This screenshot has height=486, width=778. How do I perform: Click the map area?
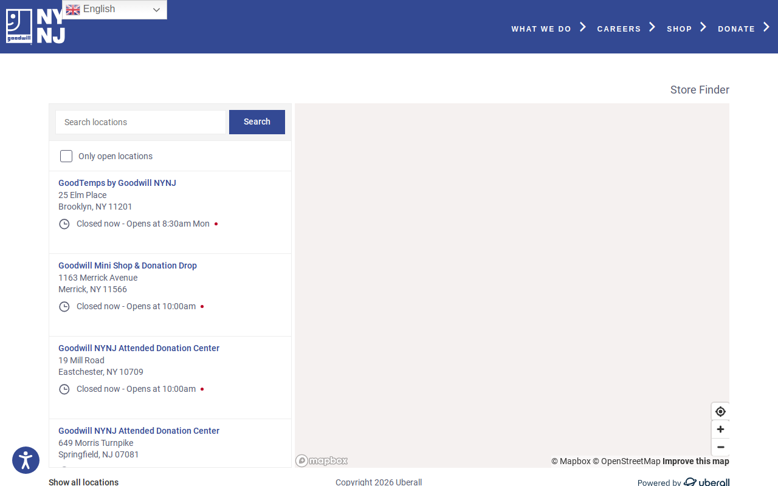click(x=512, y=286)
